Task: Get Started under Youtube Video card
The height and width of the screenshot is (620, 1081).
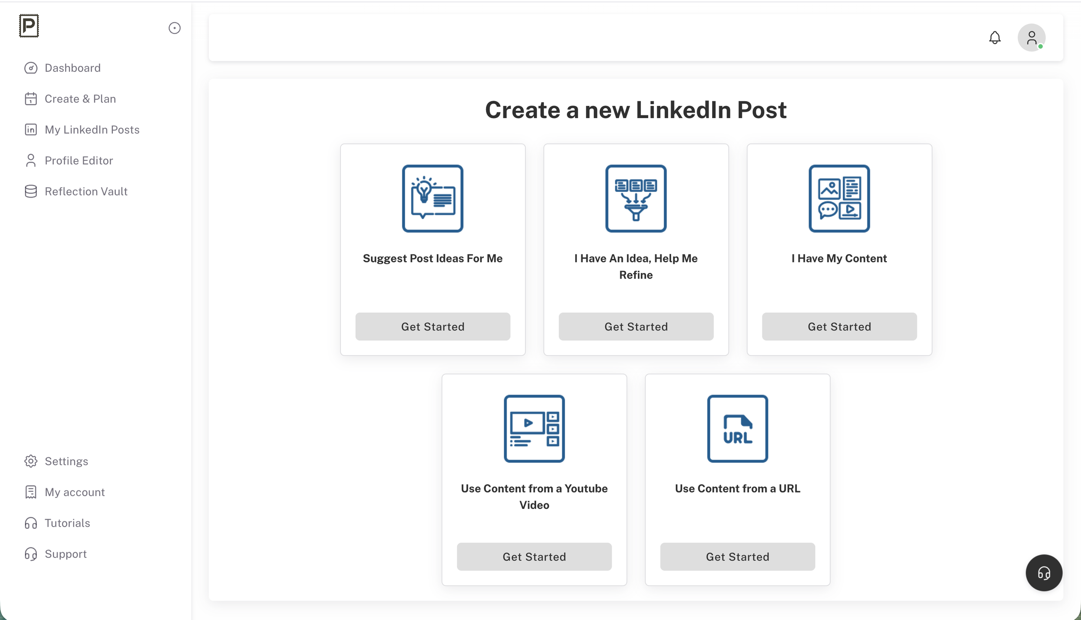Action: [534, 556]
